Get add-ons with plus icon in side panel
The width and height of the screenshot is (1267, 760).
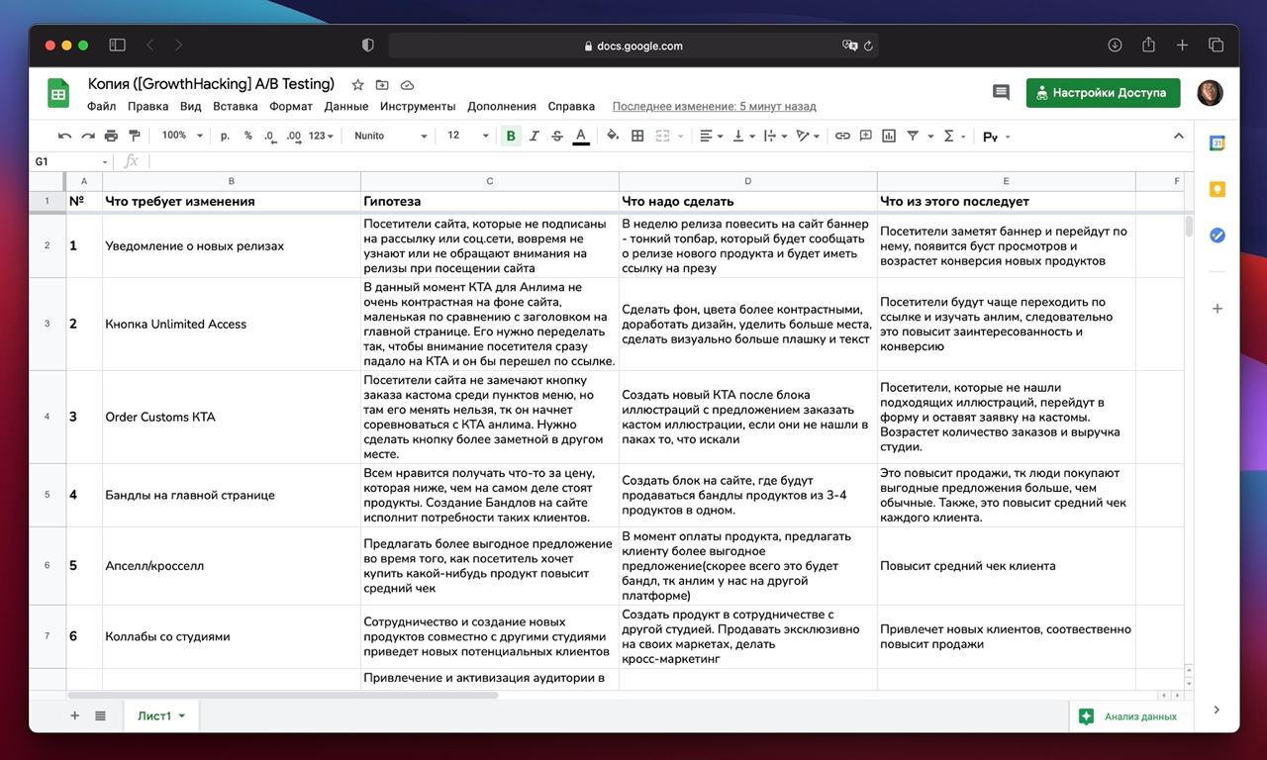pos(1218,309)
